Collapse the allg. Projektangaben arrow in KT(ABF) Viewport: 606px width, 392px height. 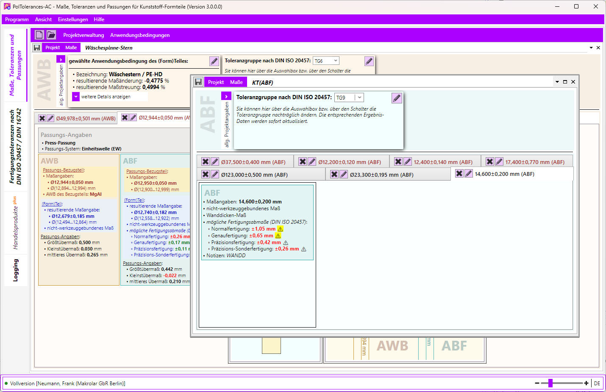pos(226,96)
